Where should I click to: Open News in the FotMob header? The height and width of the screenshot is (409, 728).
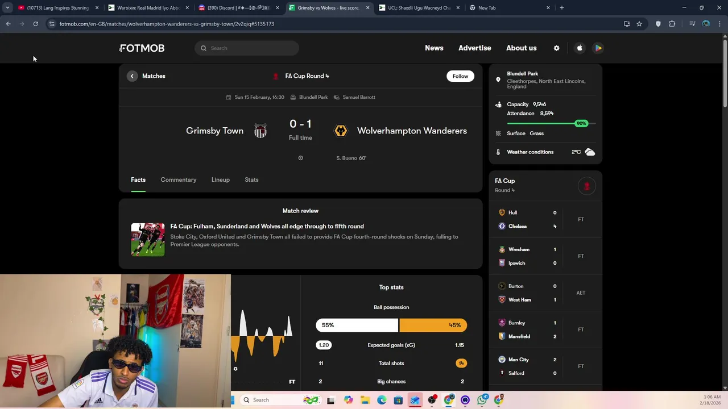pyautogui.click(x=434, y=48)
